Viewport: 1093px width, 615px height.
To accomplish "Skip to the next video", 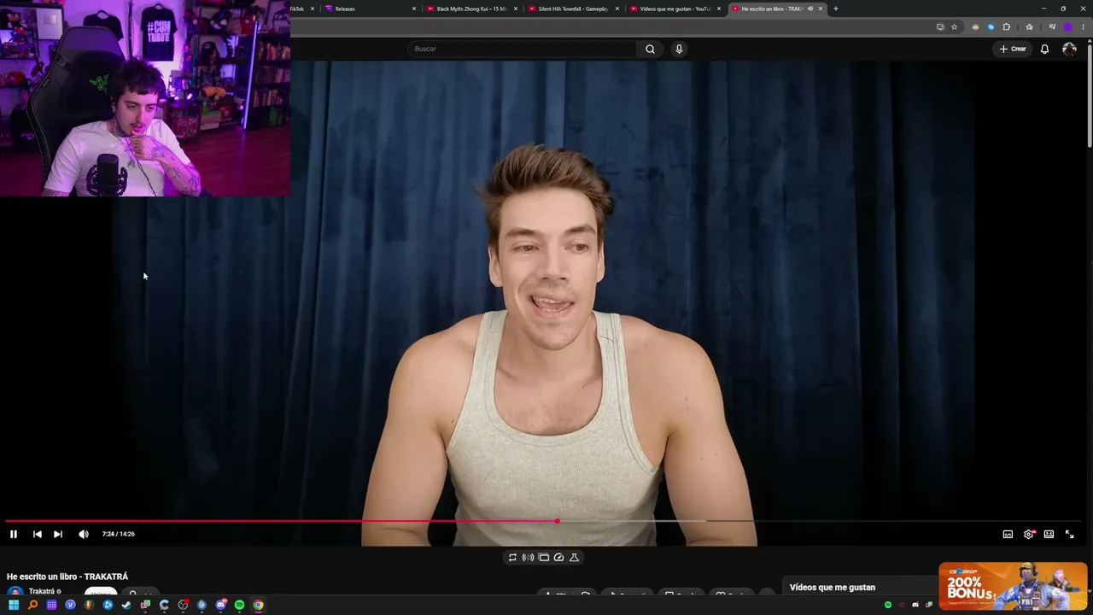I will coord(58,534).
